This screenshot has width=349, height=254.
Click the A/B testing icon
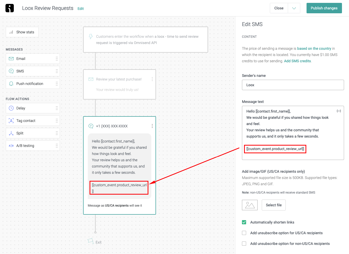pyautogui.click(x=11, y=146)
